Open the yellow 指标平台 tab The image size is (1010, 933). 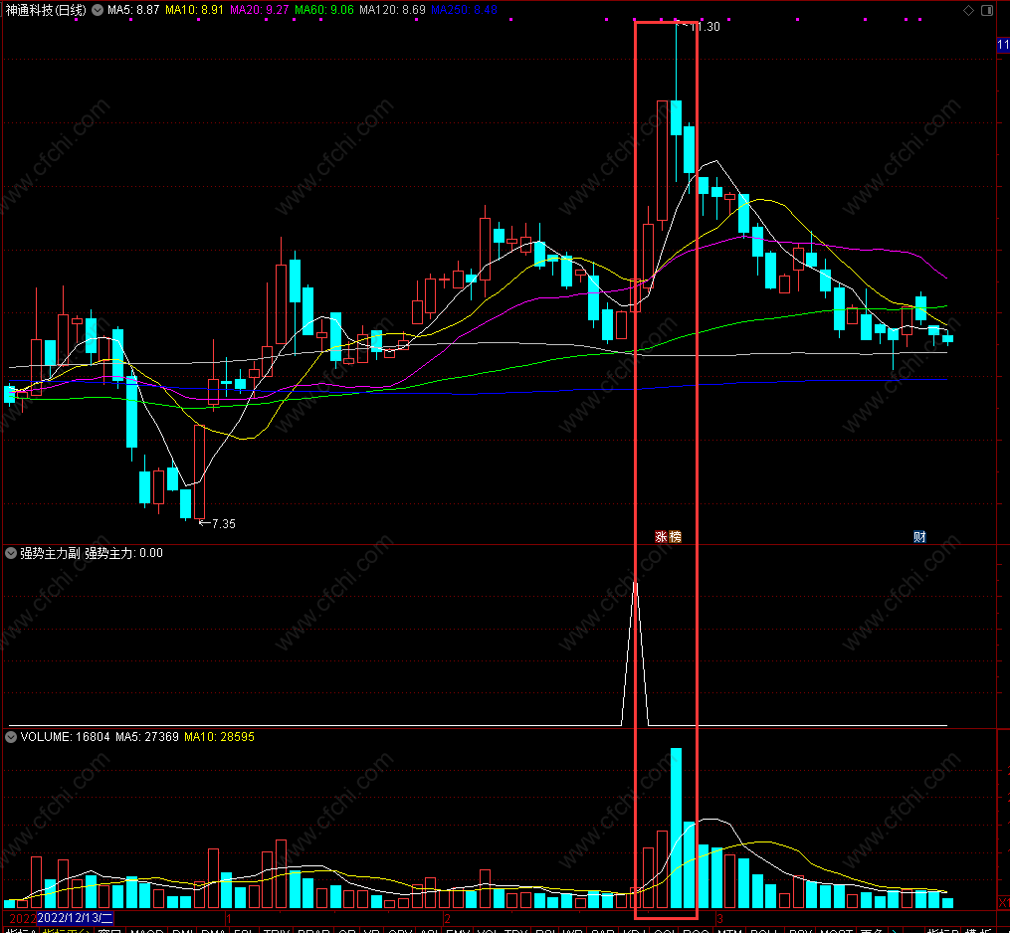tap(67, 930)
